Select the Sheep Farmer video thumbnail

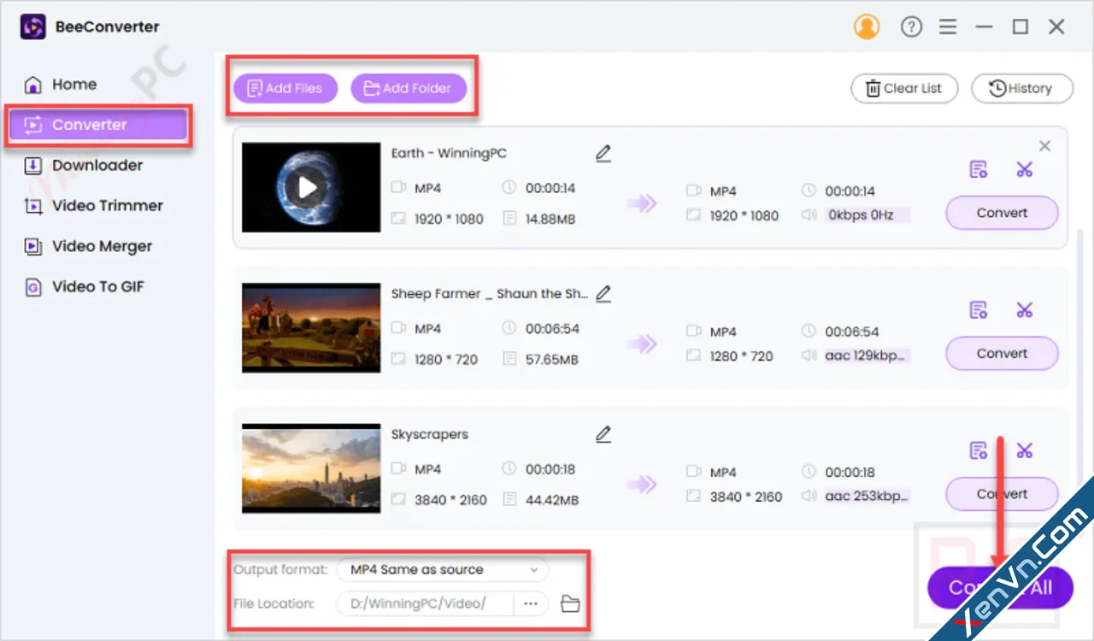coord(311,328)
